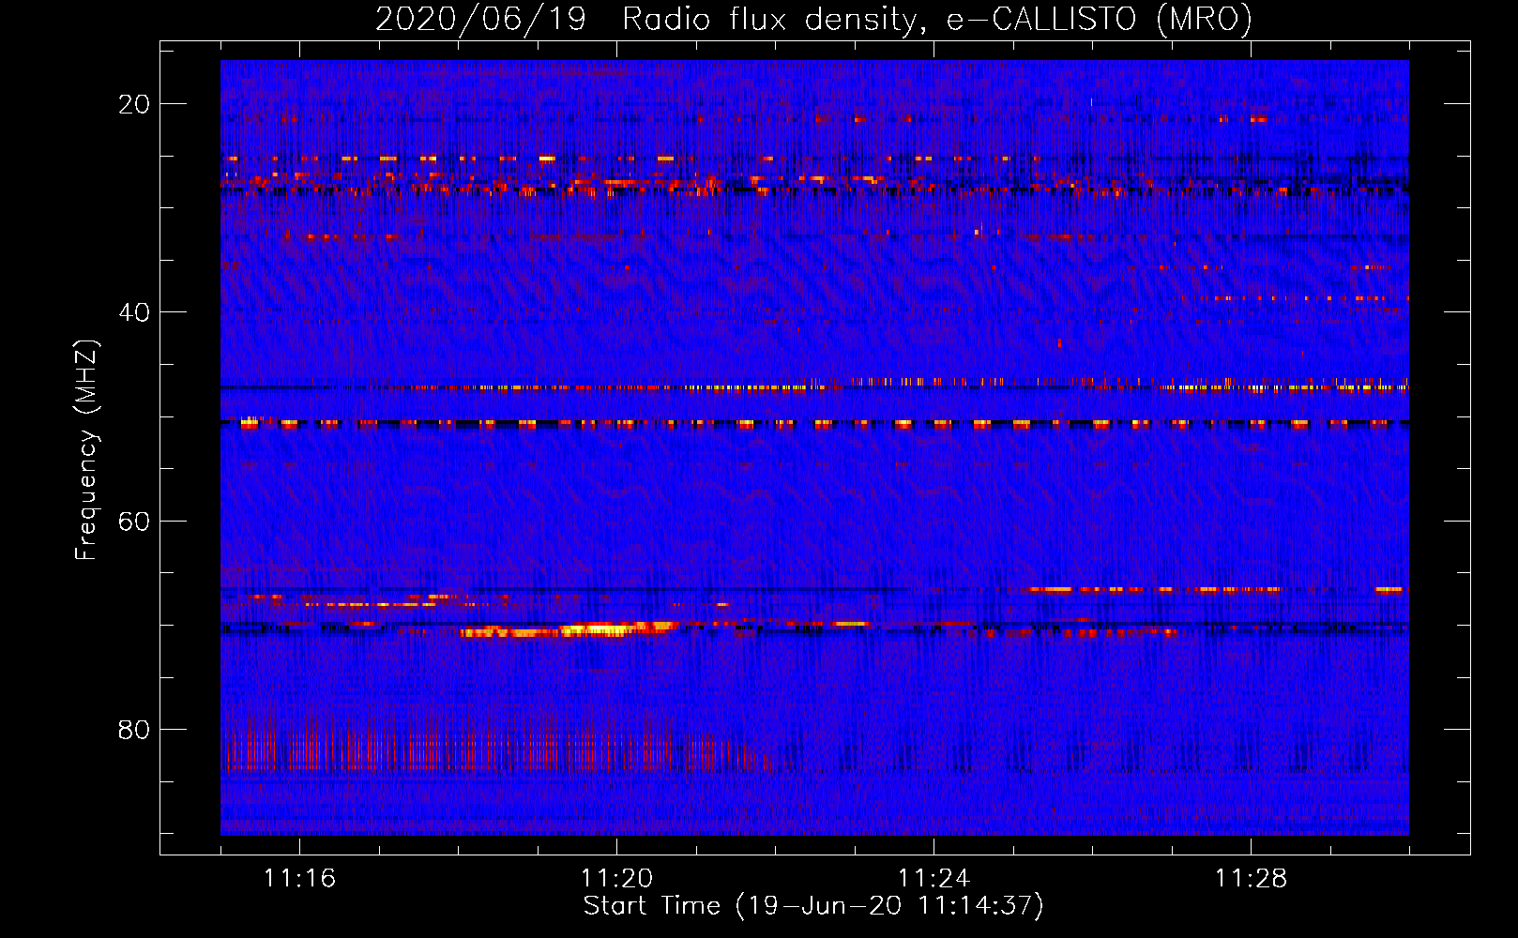Click the '20' frequency tick label

134,104
